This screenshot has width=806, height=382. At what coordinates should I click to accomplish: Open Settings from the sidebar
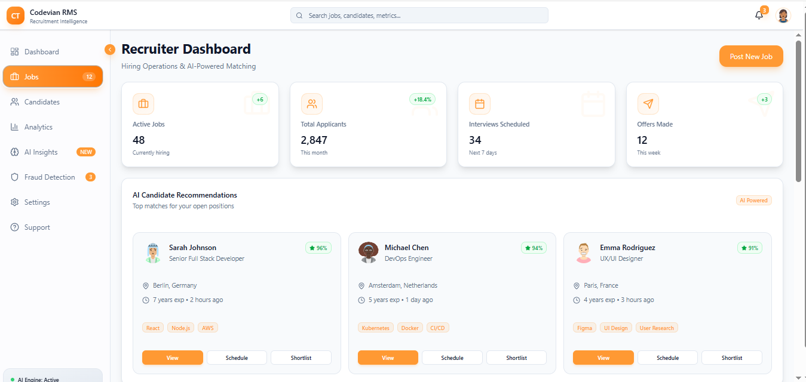(37, 202)
